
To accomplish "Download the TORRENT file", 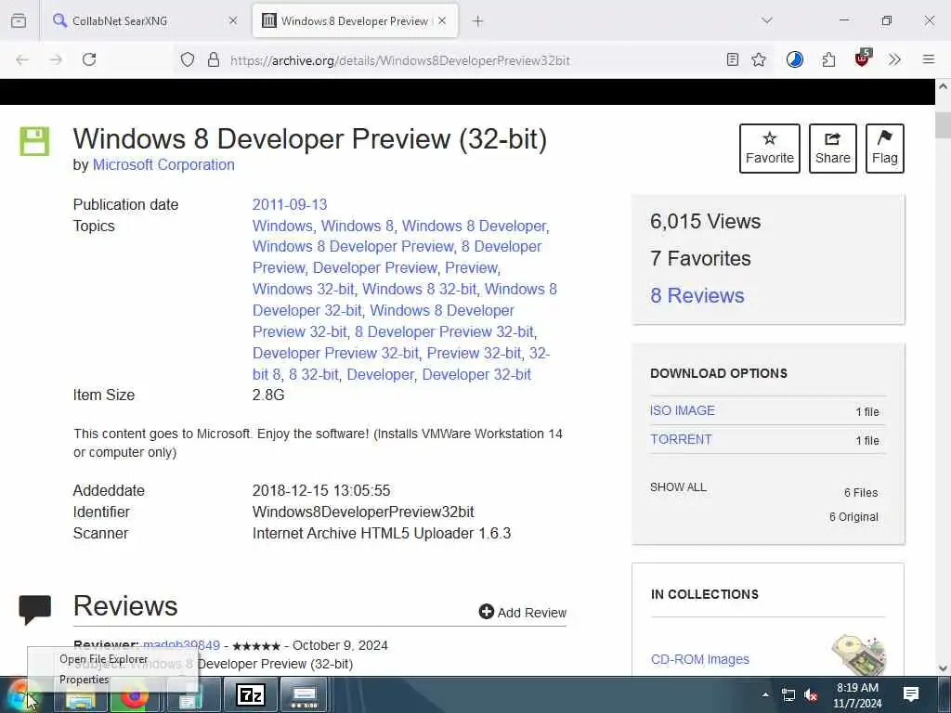I will [681, 439].
